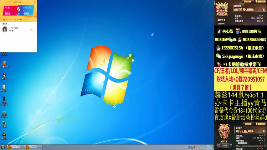This screenshot has height=150, width=267.
Task: Open the taskbar clock and date
Action: (x=208, y=147)
